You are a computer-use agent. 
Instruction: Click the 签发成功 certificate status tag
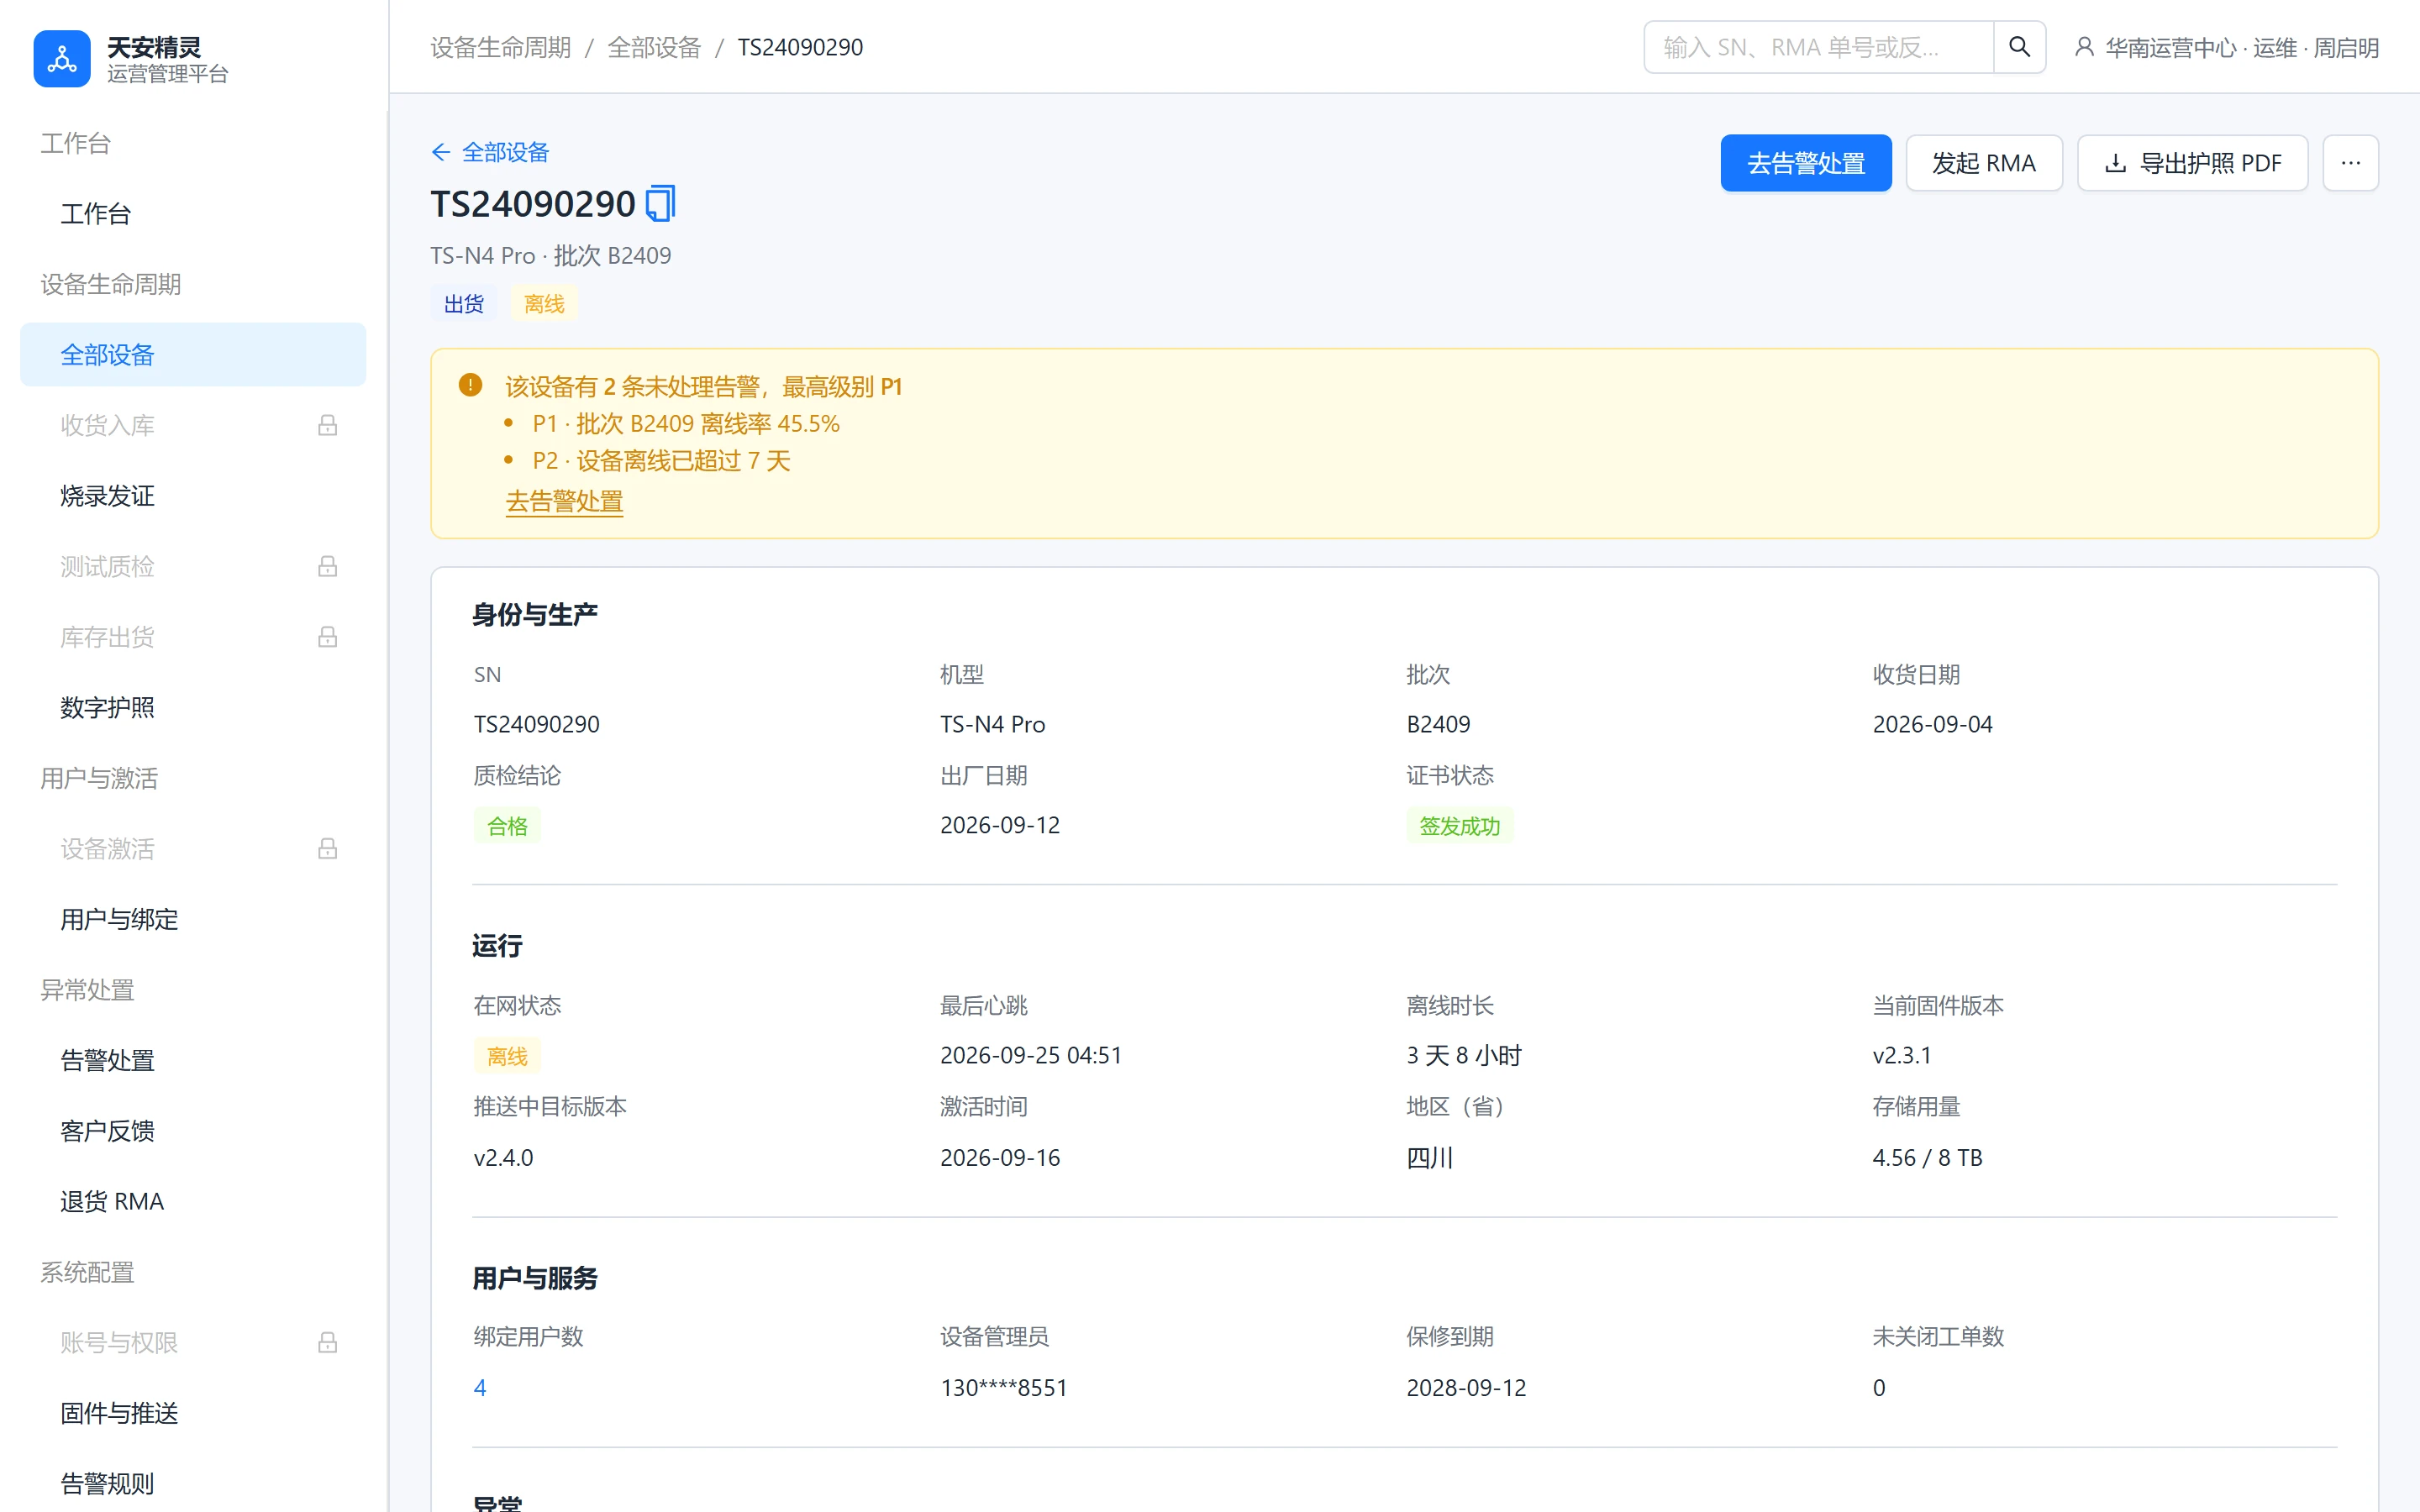coord(1459,825)
